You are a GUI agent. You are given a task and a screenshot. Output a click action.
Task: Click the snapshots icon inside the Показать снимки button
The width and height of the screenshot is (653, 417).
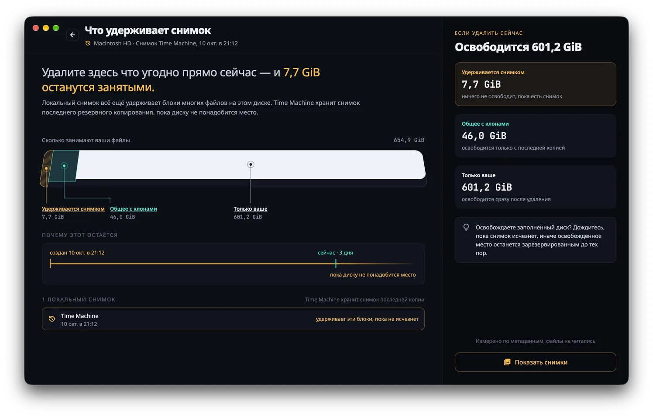point(507,362)
